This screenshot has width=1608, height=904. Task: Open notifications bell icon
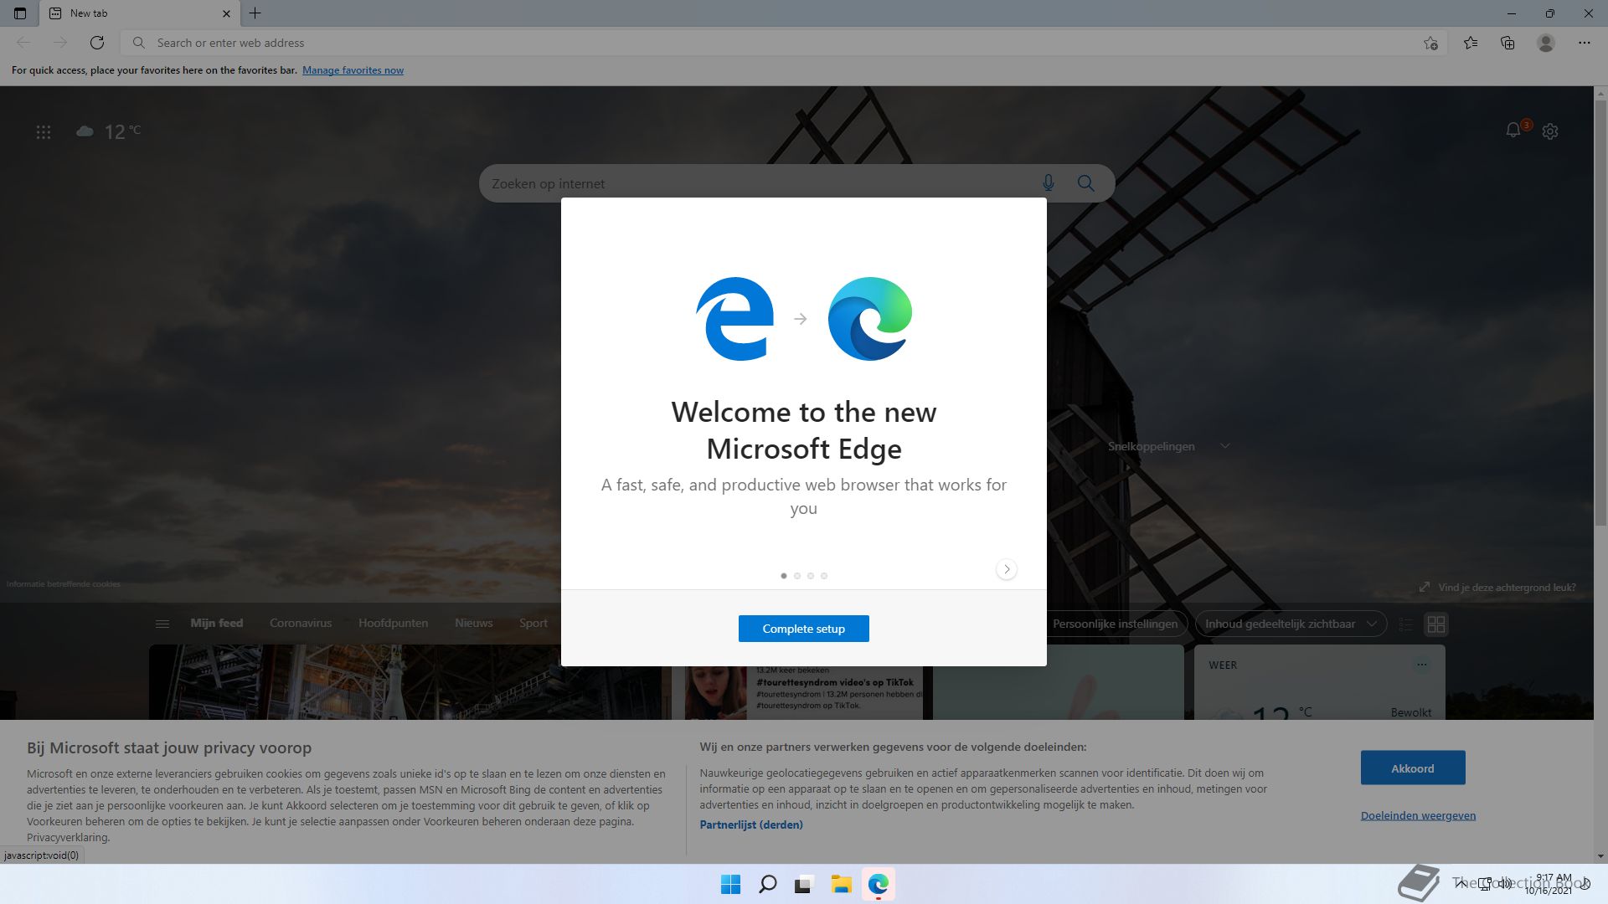tap(1513, 131)
